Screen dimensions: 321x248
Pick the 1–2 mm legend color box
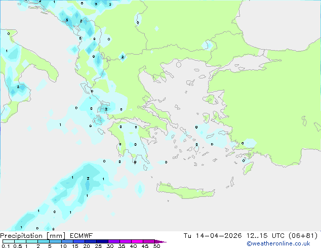tap(32, 241)
